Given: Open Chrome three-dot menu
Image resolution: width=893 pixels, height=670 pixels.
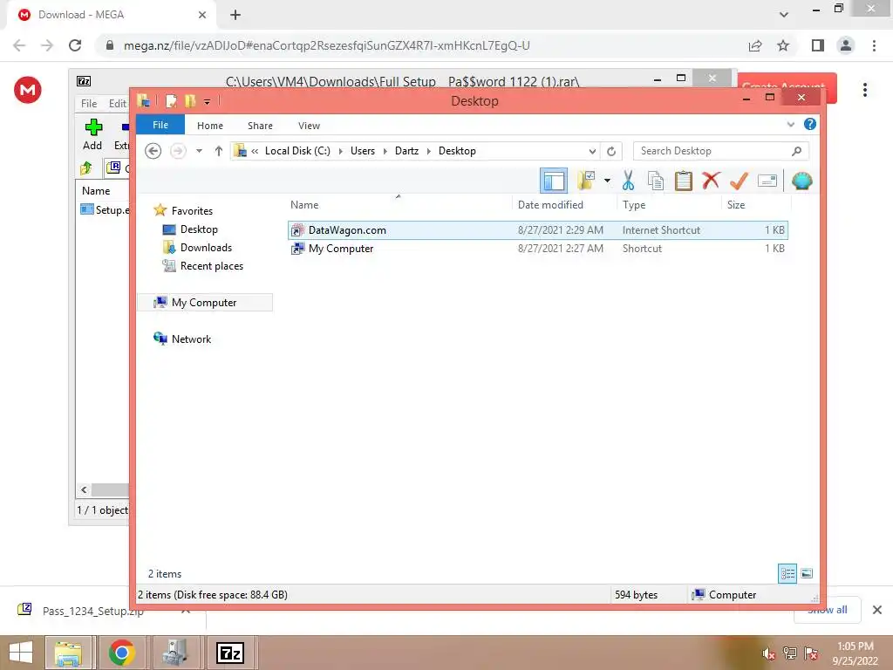Looking at the screenshot, I should (874, 45).
